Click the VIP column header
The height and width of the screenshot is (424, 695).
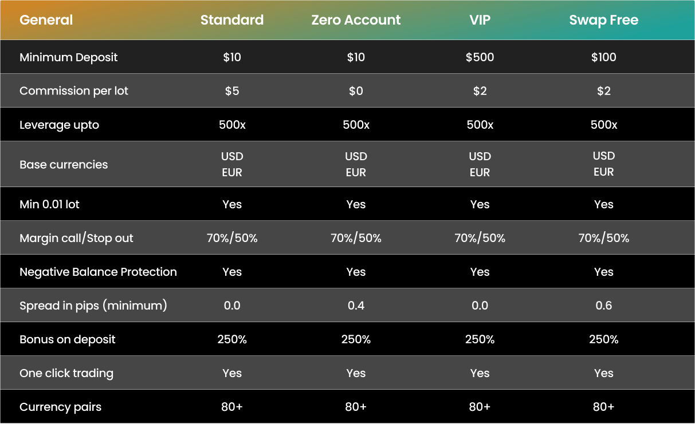tap(480, 20)
